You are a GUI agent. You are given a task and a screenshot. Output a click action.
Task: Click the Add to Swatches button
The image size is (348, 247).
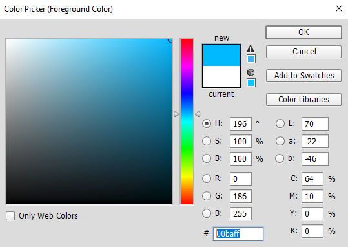point(303,76)
